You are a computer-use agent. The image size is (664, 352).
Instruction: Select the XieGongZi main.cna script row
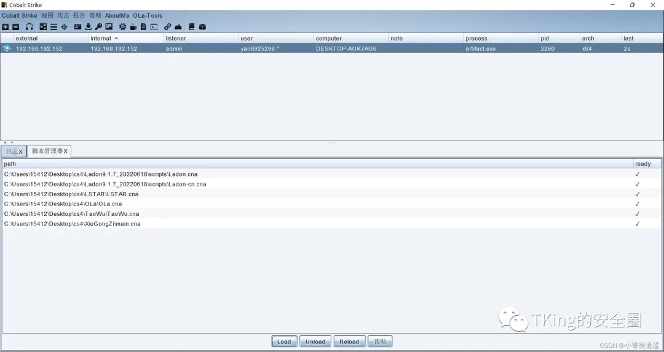331,224
